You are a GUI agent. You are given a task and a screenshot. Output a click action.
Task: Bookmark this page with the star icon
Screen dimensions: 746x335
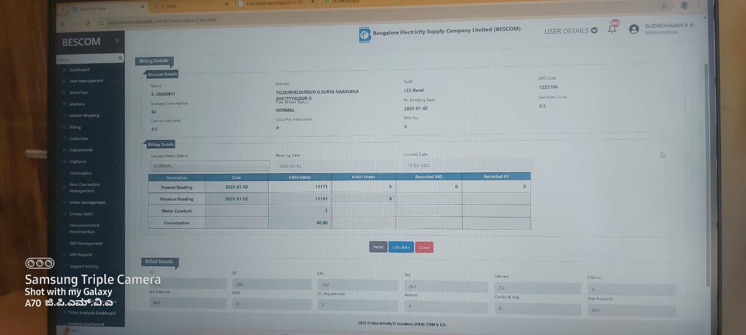pos(664,6)
